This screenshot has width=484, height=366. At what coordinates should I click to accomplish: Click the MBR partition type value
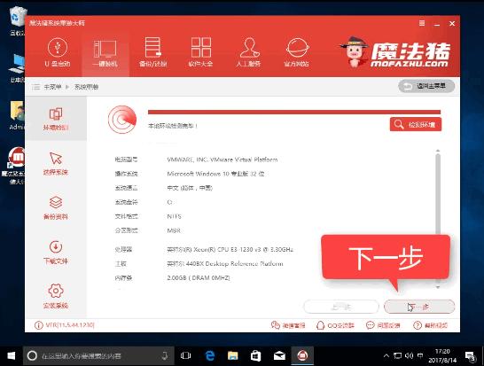[x=174, y=230]
